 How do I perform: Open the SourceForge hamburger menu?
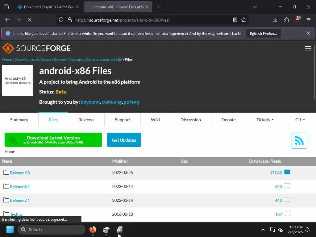308,48
